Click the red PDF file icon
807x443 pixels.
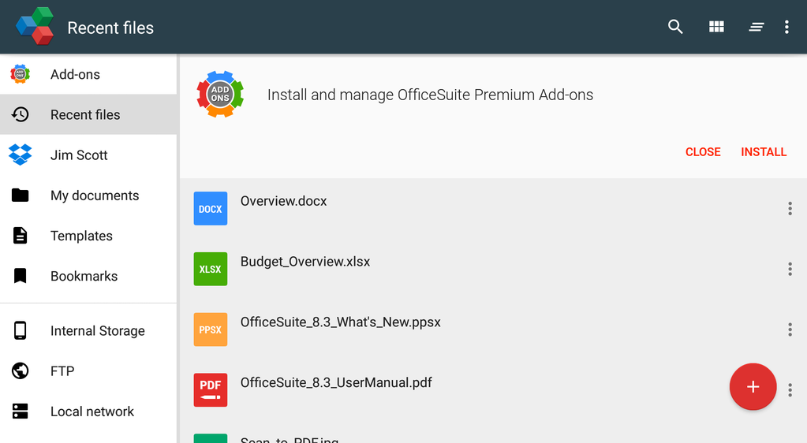click(x=211, y=390)
